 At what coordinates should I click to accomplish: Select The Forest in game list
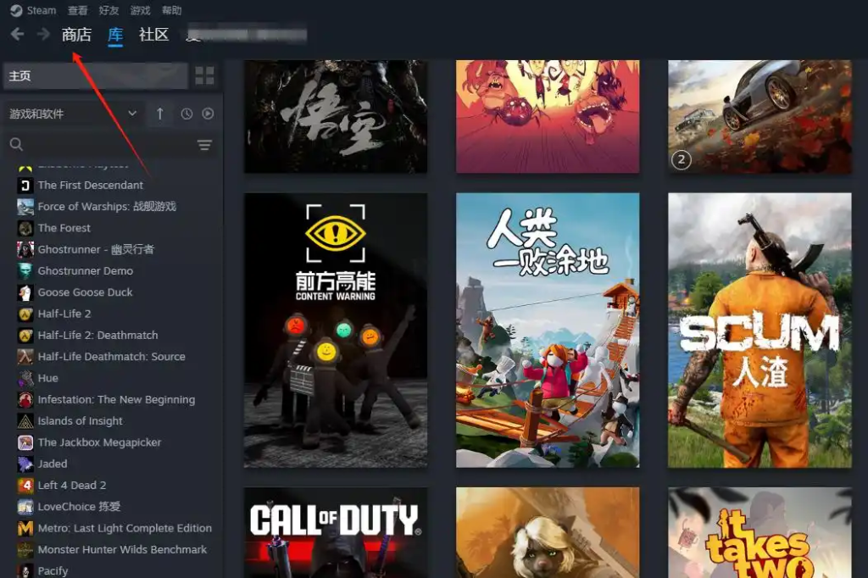point(64,228)
